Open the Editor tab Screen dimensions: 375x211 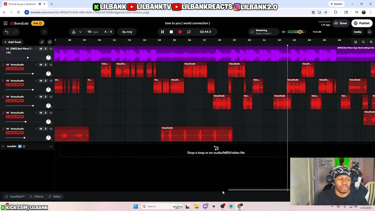point(55,197)
